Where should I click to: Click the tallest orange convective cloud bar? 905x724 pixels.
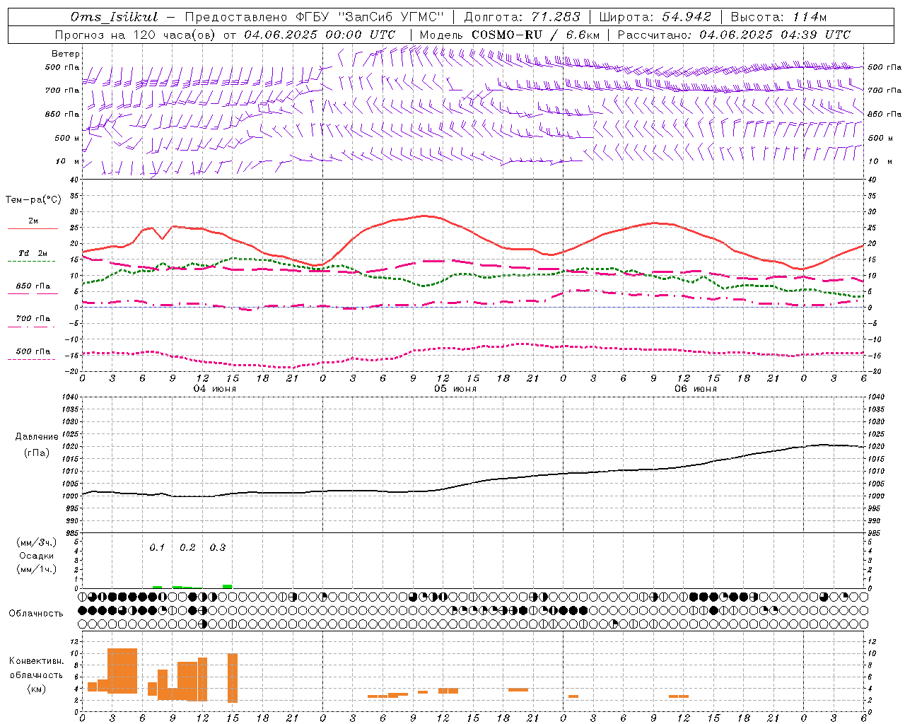[x=122, y=670]
